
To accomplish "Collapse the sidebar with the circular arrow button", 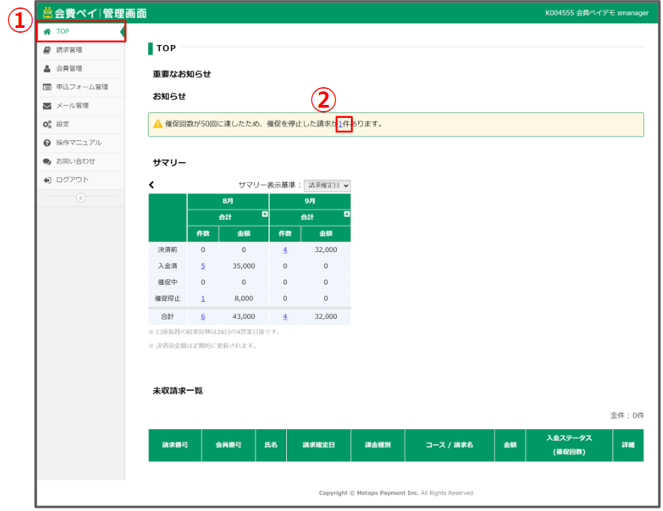I will [80, 198].
